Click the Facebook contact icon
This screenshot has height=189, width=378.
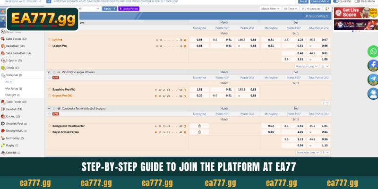click(x=373, y=65)
